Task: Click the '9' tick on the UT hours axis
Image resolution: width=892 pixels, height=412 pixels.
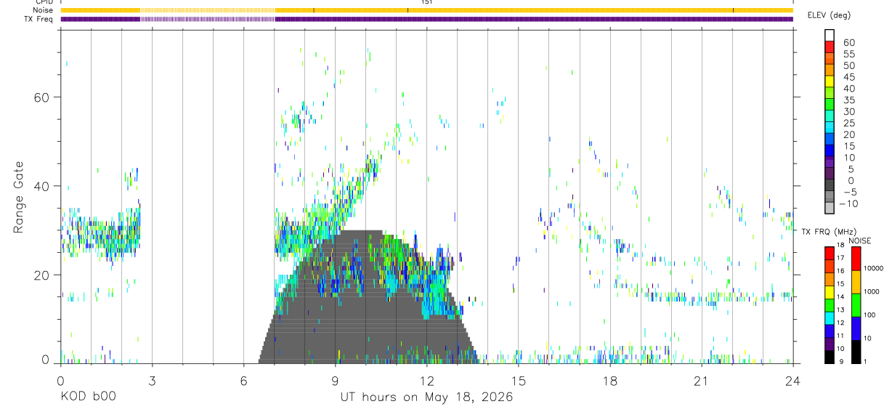Action: [335, 380]
